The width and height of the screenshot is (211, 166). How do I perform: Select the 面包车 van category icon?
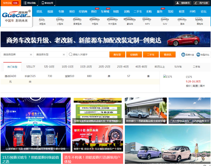pyautogui.click(x=199, y=20)
